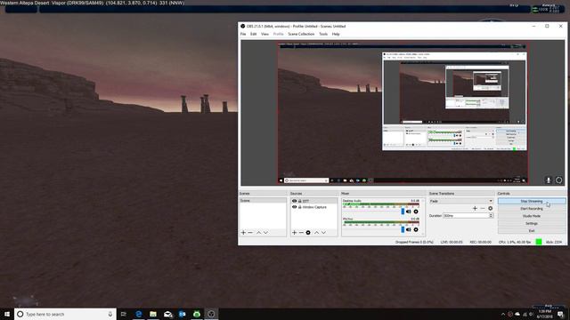Open File Explorer from the taskbar

[x=153, y=314]
